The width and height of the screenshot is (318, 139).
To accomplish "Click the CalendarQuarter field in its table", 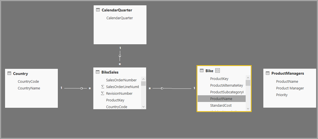I will [120, 18].
